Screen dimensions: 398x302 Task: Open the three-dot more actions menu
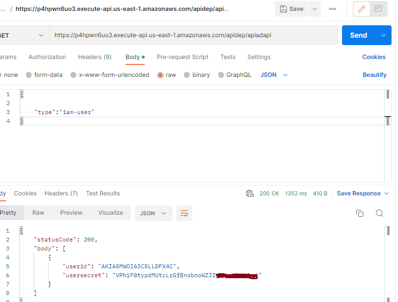click(x=333, y=9)
